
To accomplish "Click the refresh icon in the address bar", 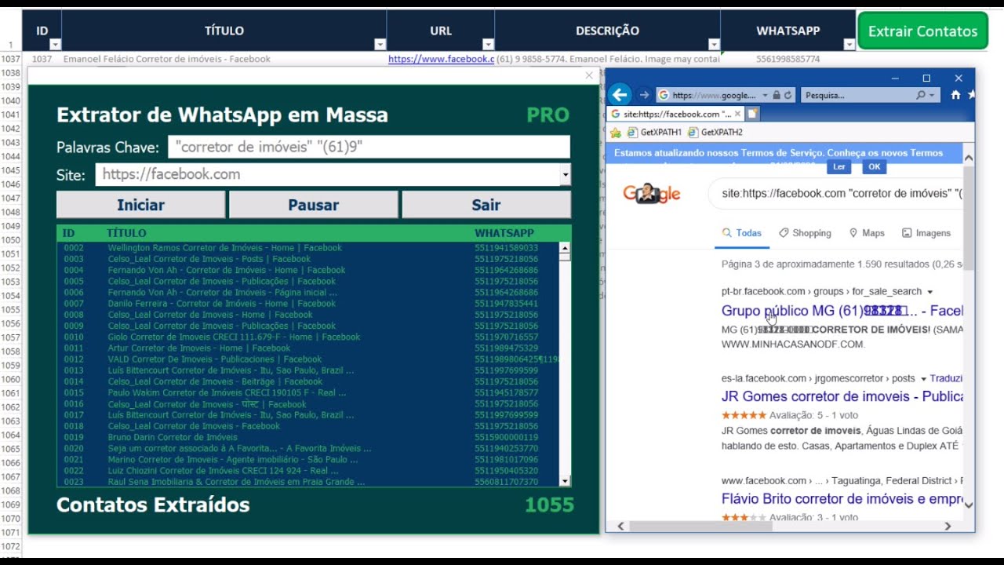I will coord(788,95).
